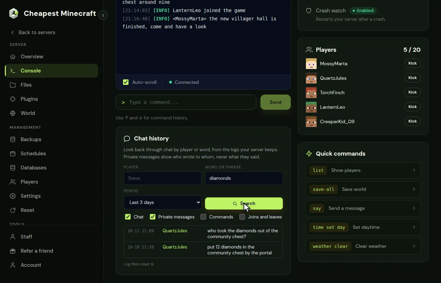Click the Send command button
The width and height of the screenshot is (441, 283).
coord(276,102)
